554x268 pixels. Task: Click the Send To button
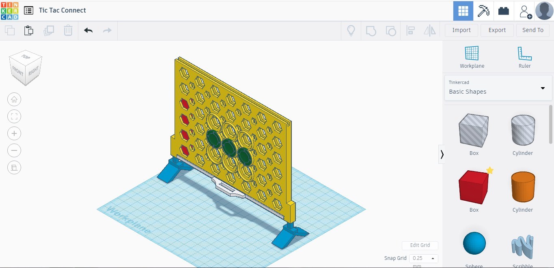pyautogui.click(x=533, y=30)
